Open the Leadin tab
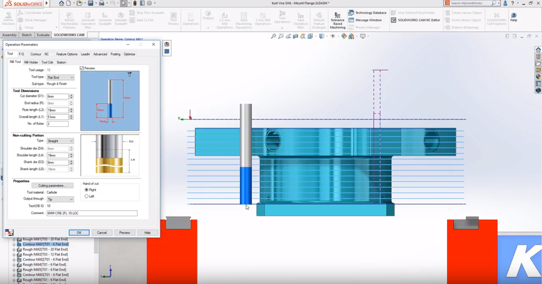 pyautogui.click(x=85, y=54)
